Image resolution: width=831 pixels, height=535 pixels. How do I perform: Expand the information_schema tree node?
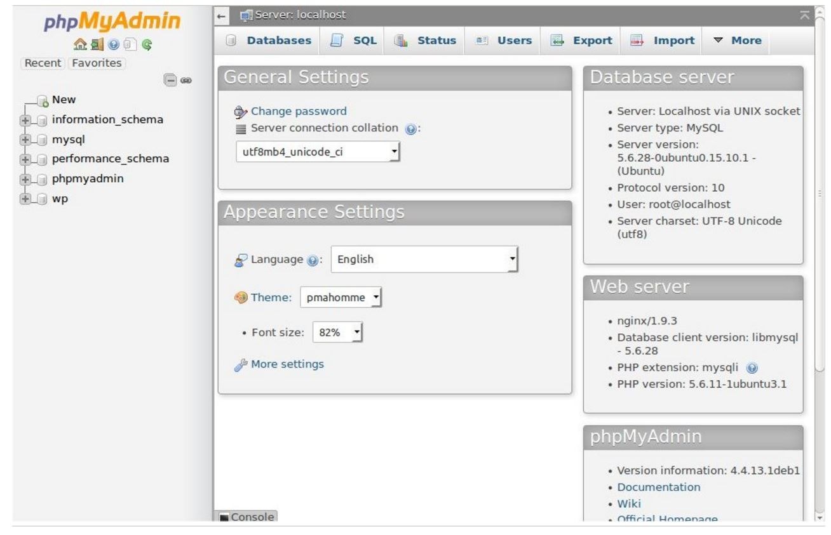coord(25,120)
